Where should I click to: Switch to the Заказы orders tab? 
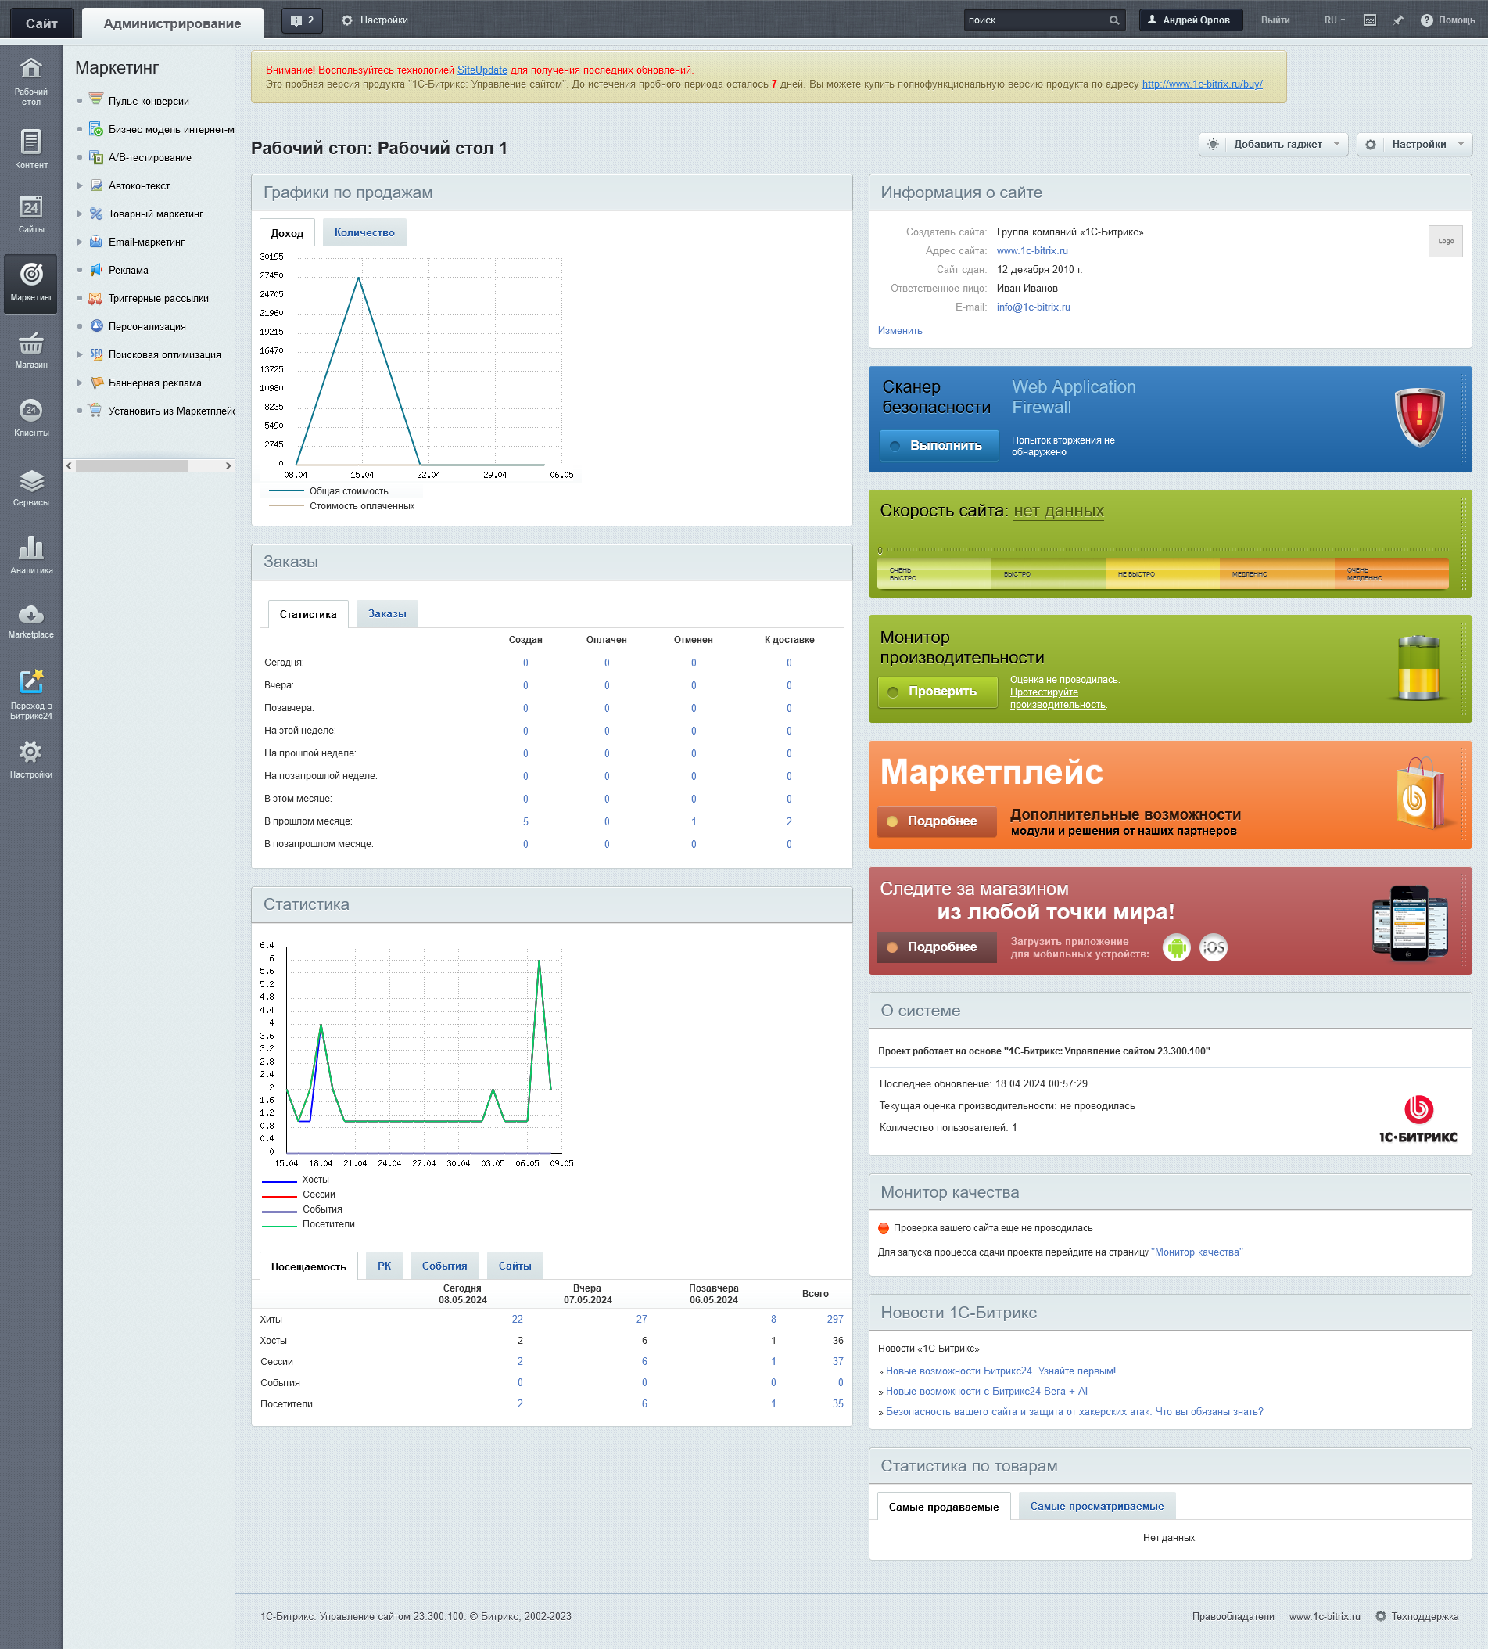click(387, 614)
